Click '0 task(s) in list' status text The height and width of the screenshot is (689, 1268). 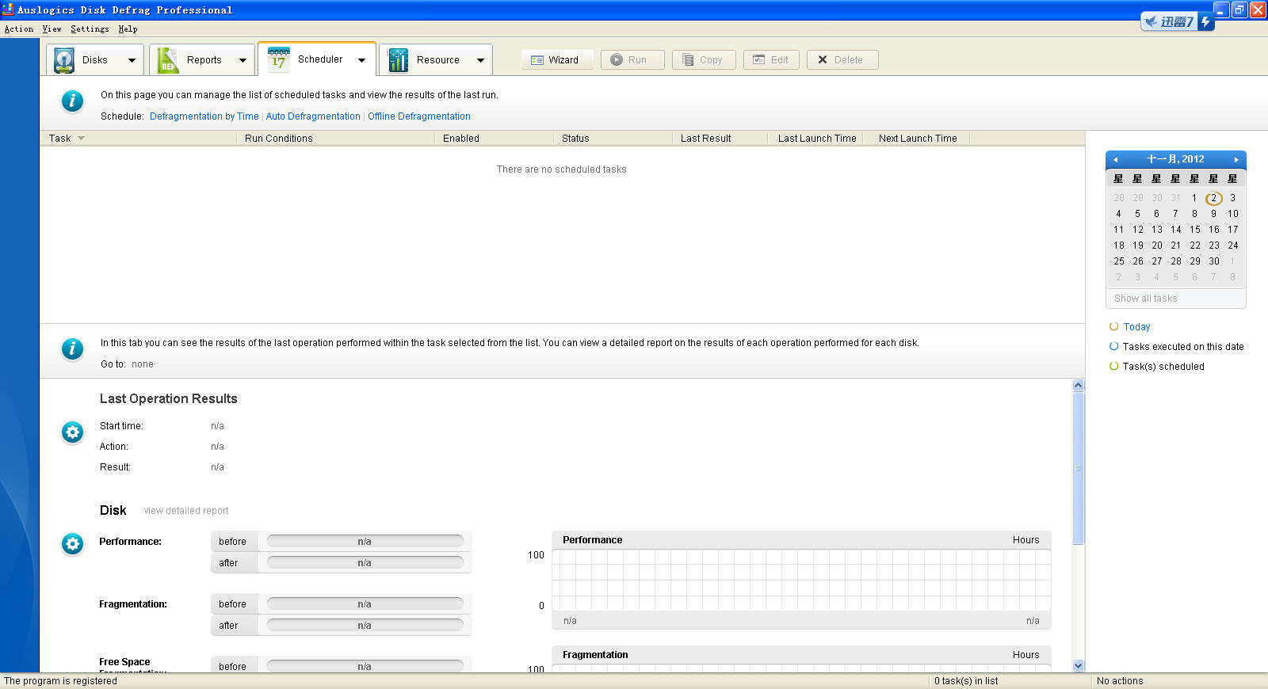(966, 681)
